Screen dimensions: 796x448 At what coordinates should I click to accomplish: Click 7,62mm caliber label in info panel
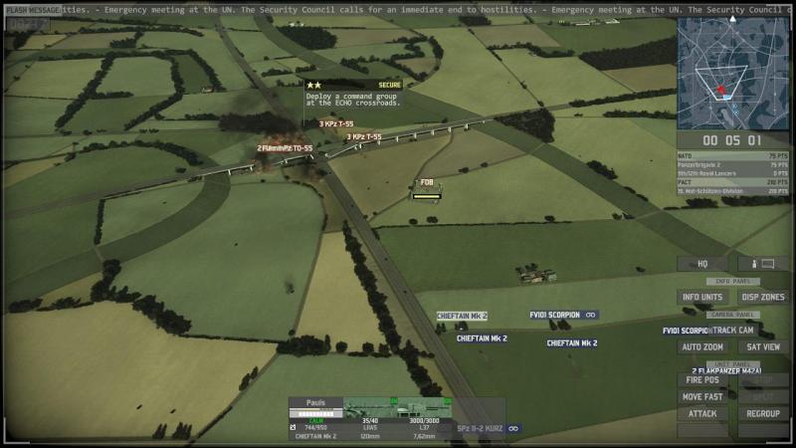[x=425, y=436]
